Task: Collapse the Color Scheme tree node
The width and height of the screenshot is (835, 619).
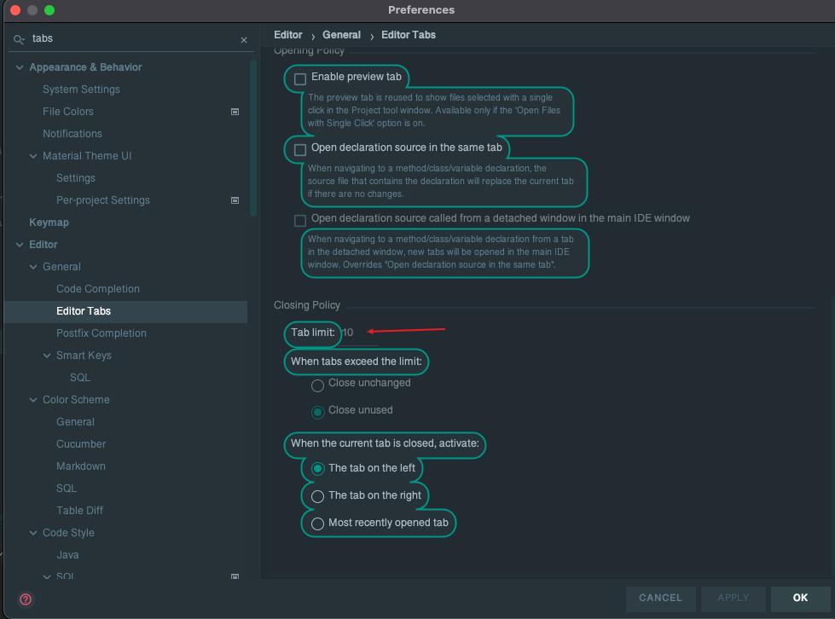Action: 34,400
